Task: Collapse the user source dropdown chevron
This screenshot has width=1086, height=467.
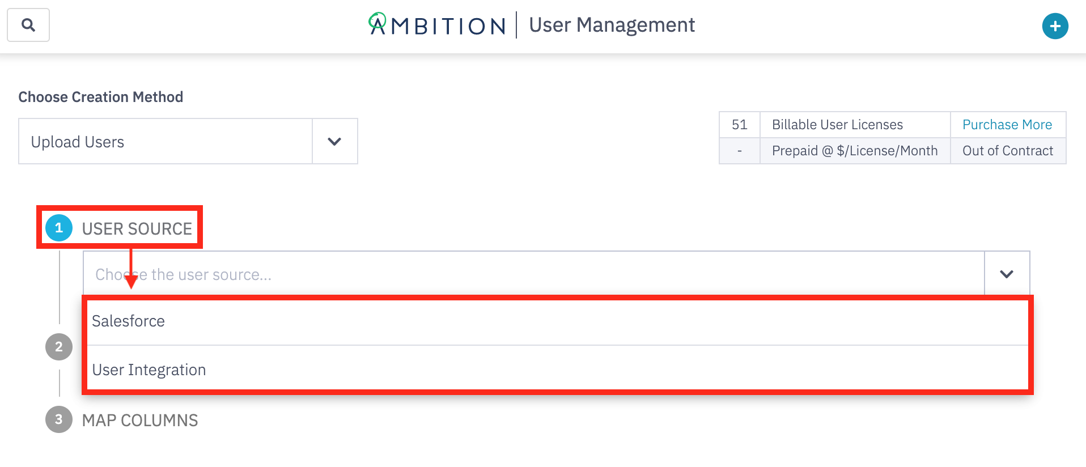Action: (1007, 274)
